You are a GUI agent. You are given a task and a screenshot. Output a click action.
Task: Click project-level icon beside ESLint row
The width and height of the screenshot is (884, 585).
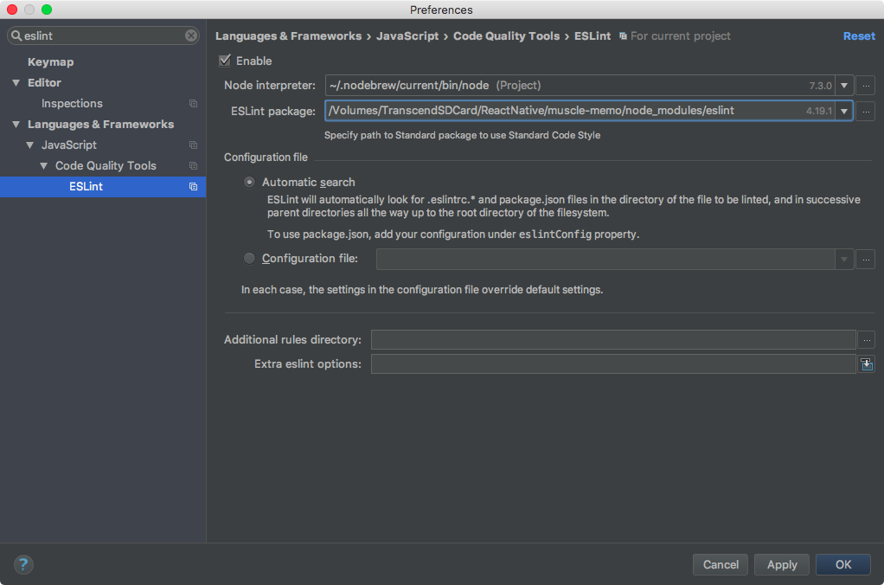(194, 187)
